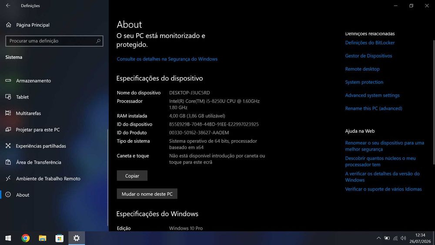435x245 pixels.
Task: Click the sidebar vertical scrollbar
Action: (x=107, y=178)
